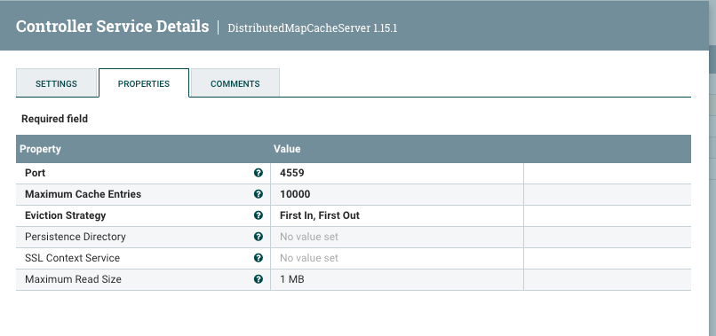Select the Persistence Directory property name
The image size is (716, 336).
76,237
